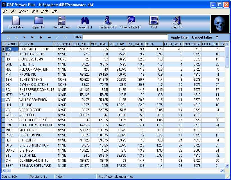The image size is (231, 180).
Task: Click the skull logo image
Action: pos(220,24)
